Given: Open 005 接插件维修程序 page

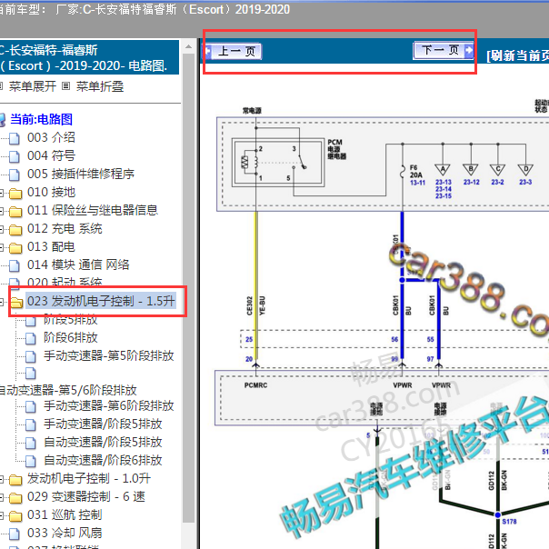Looking at the screenshot, I should pyautogui.click(x=81, y=174).
